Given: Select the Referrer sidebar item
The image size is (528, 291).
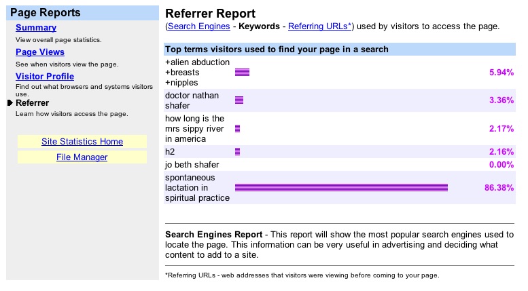Looking at the screenshot, I should (x=32, y=102).
